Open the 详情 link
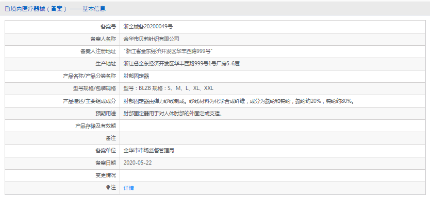The width and height of the screenshot is (430, 198). [x=128, y=188]
